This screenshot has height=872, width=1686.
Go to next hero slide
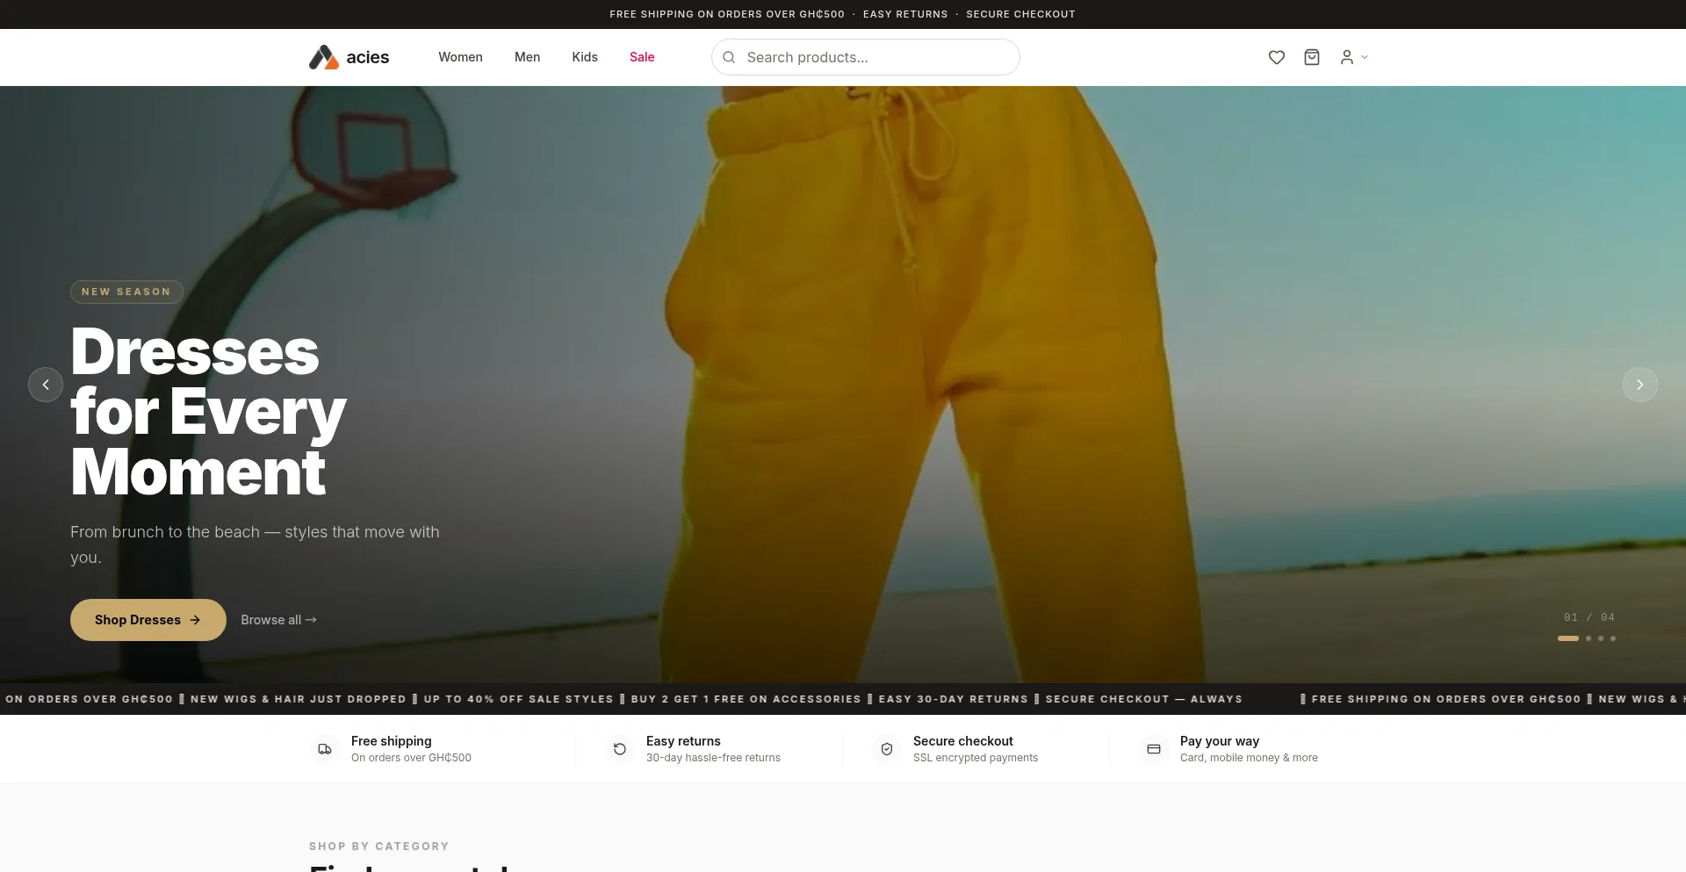click(1640, 385)
